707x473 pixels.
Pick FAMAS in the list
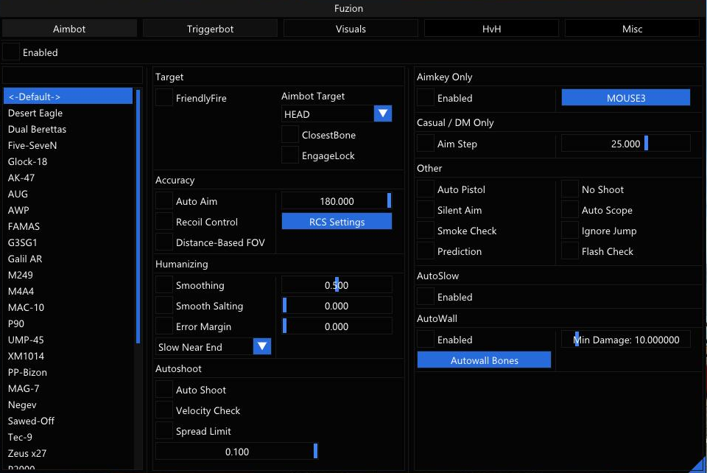click(68, 226)
